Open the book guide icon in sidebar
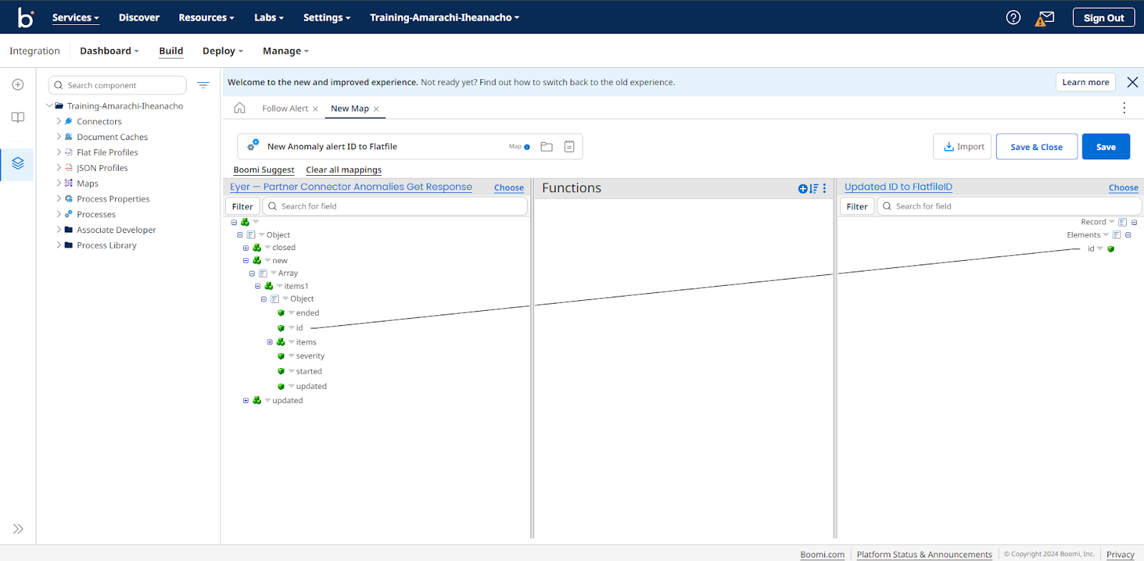 click(x=18, y=117)
